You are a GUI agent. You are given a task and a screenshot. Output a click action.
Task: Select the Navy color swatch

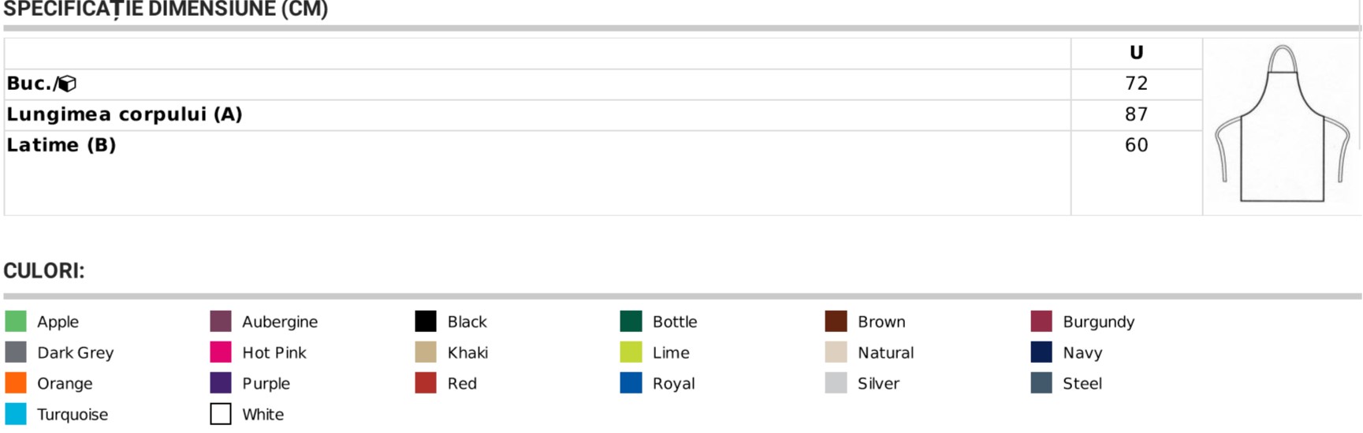[1041, 353]
